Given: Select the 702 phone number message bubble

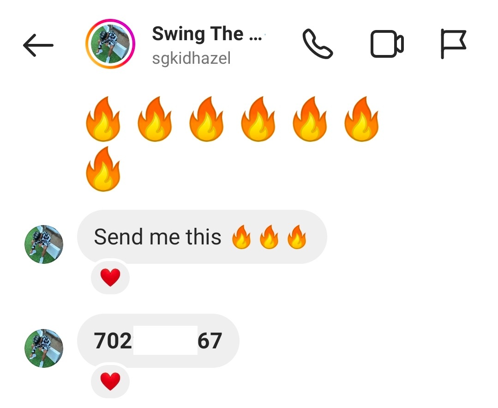Looking at the screenshot, I should (158, 341).
